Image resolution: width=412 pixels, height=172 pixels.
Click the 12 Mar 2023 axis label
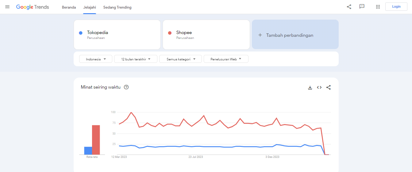click(119, 157)
